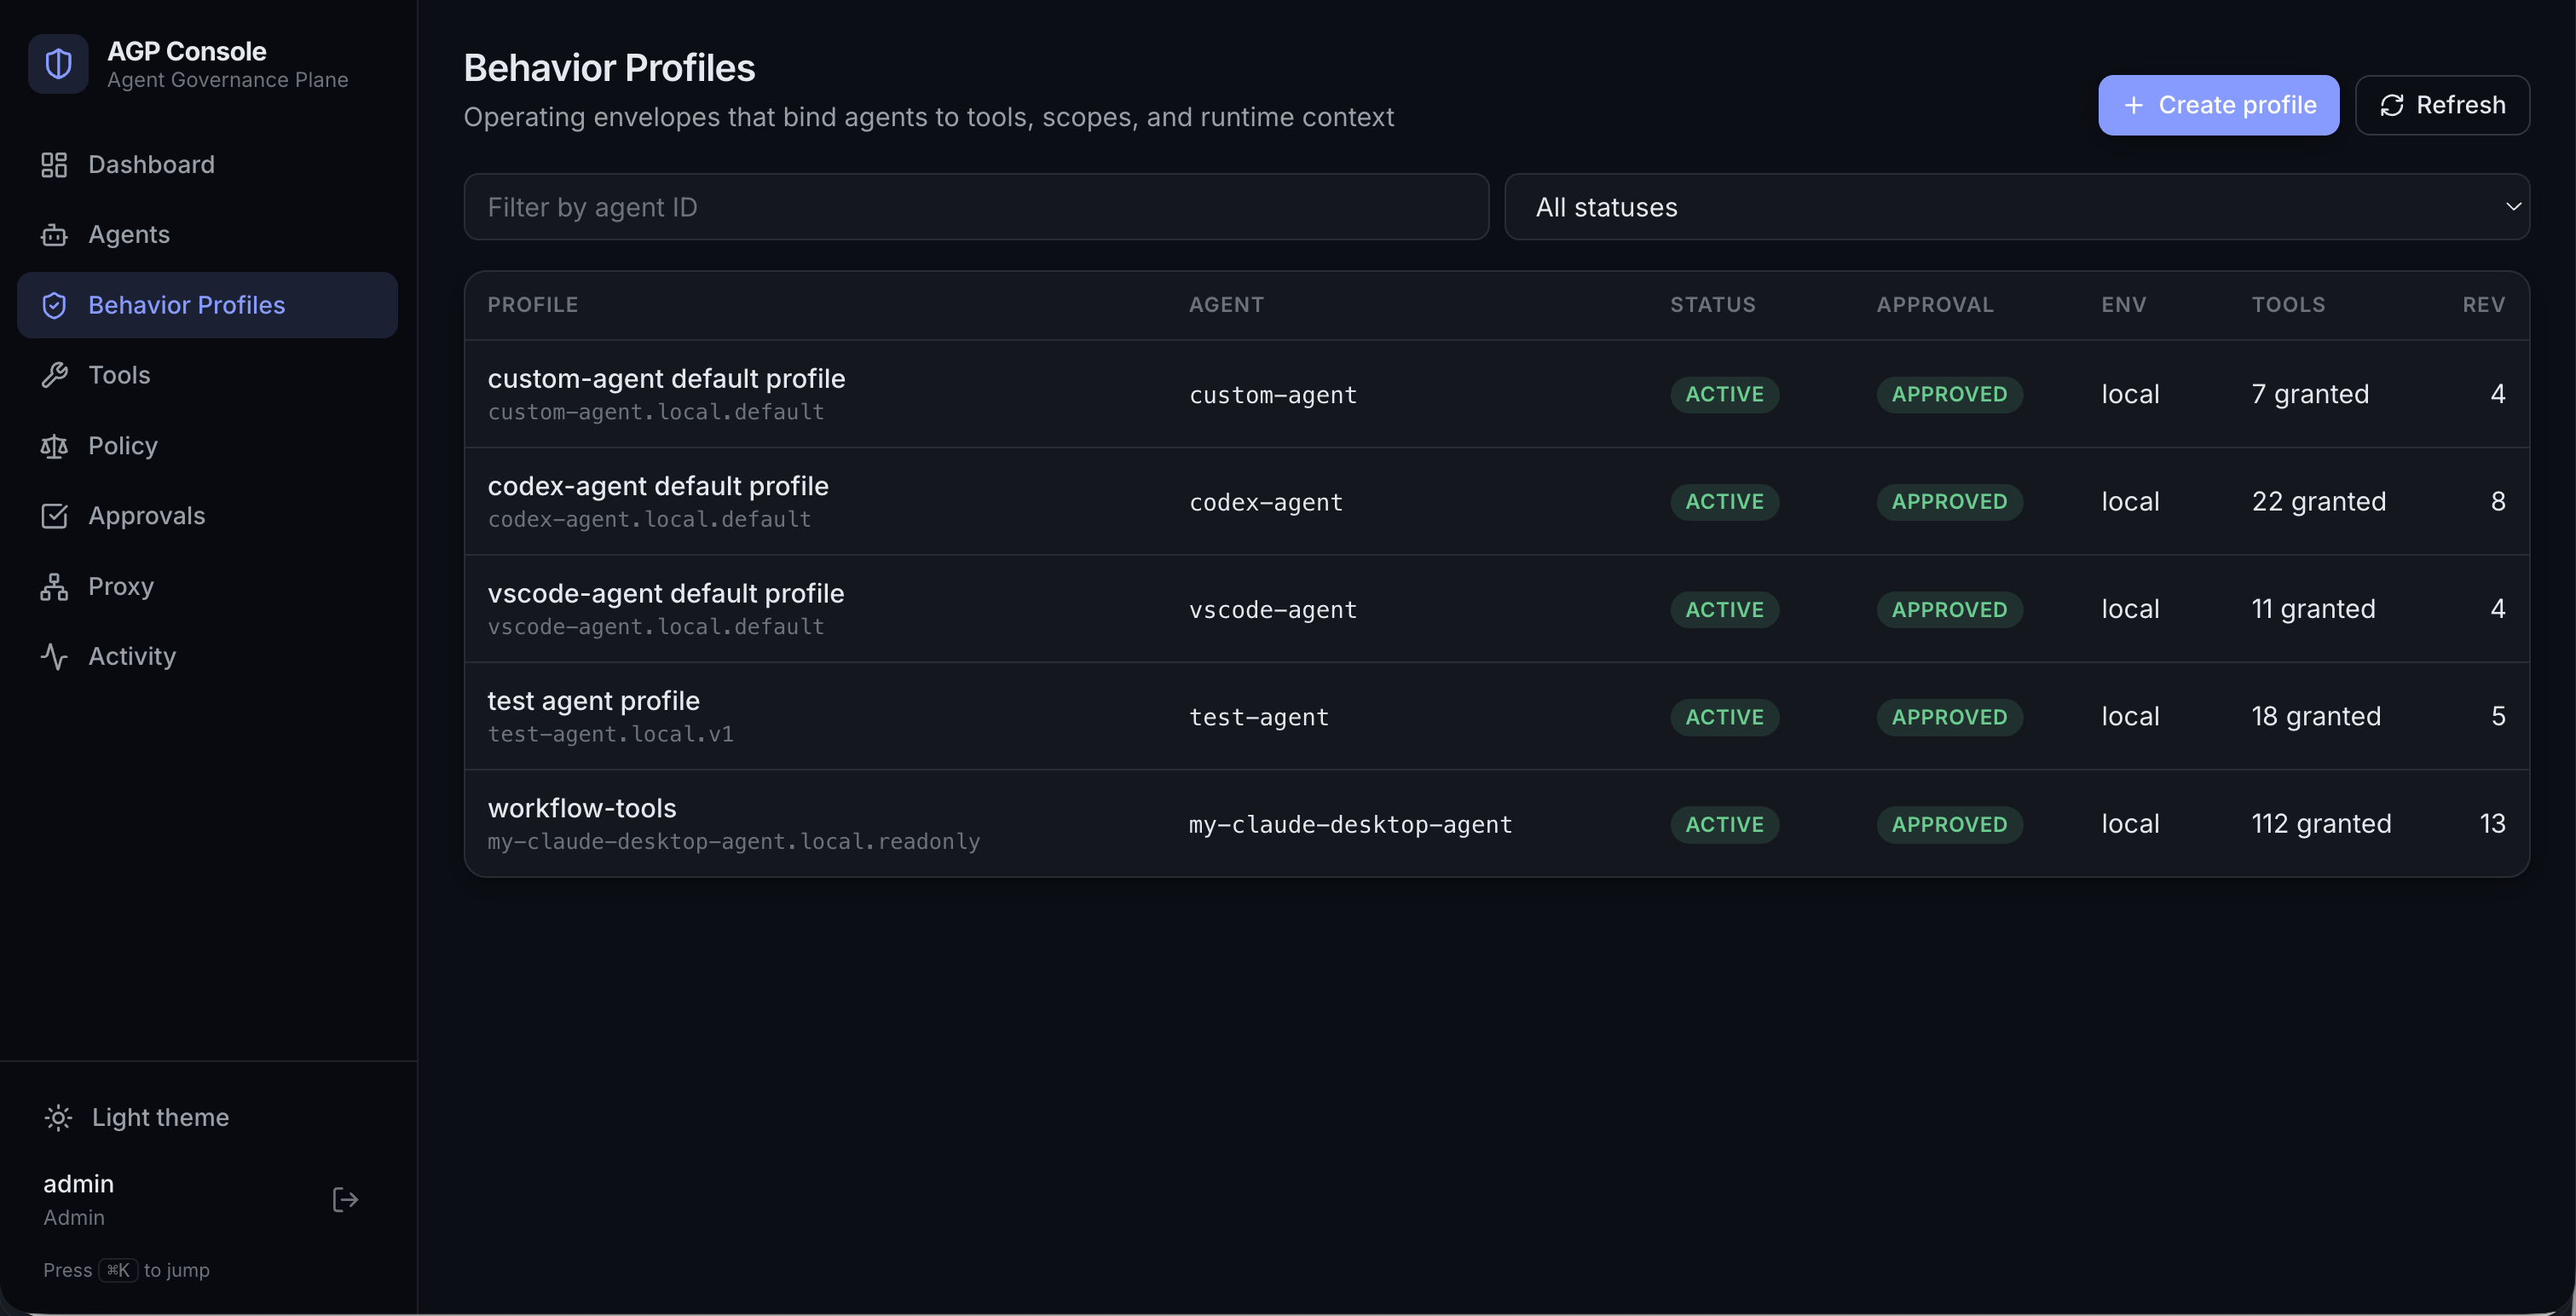Click the Refresh button
Screen dimensions: 2576x1316
click(x=2442, y=105)
